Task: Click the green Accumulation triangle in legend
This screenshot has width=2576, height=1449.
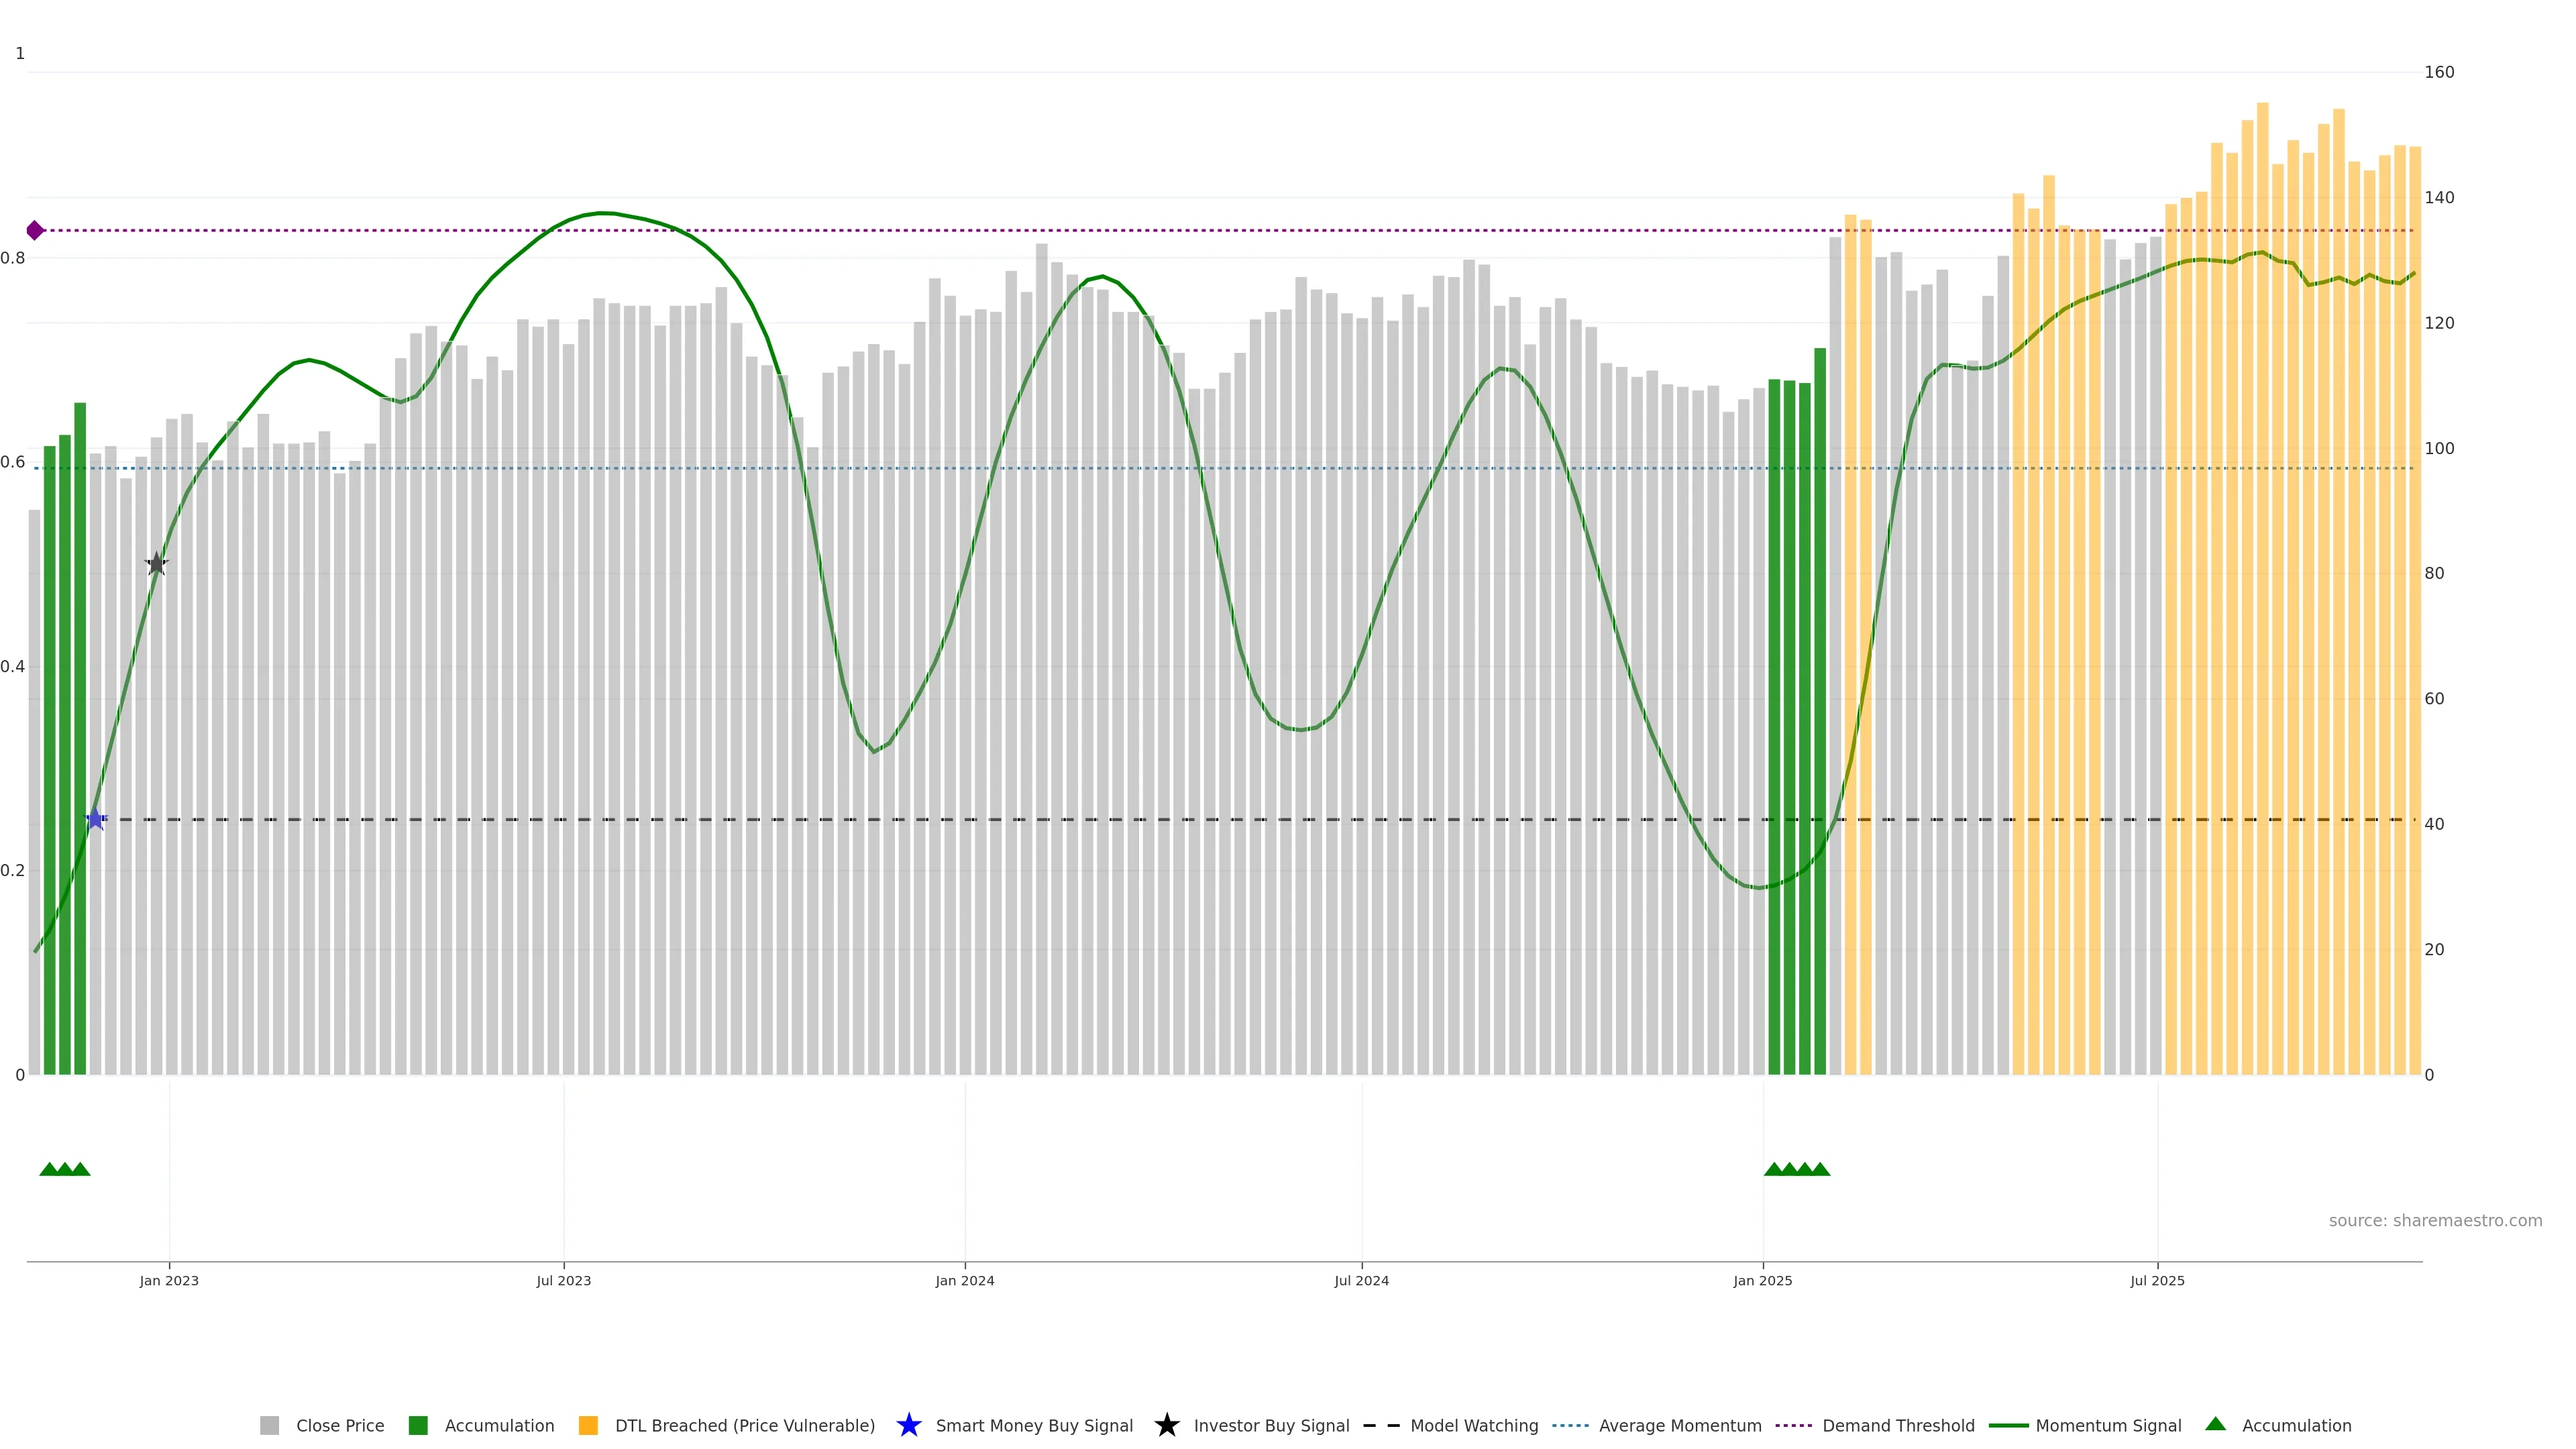Action: click(x=2215, y=1424)
